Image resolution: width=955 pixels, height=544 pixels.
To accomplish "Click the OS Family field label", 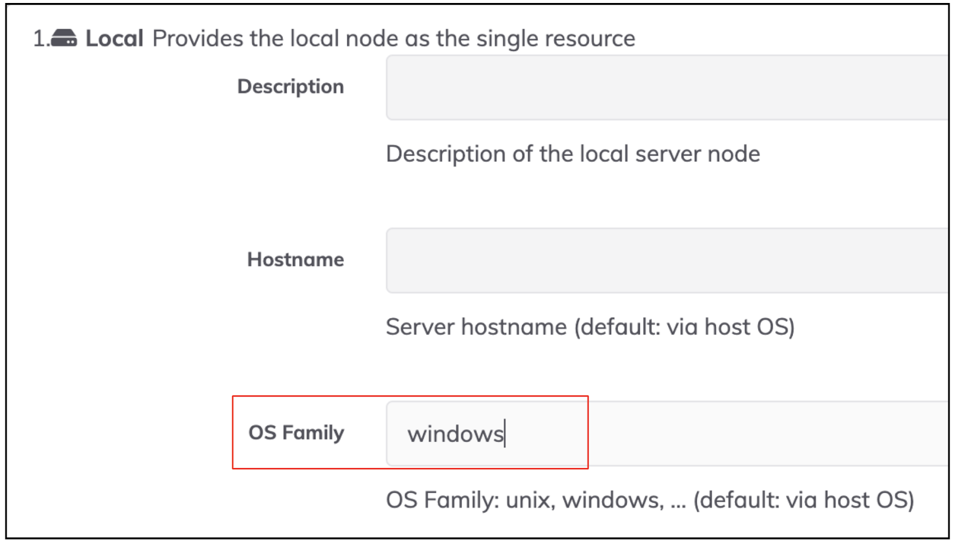I will click(296, 433).
